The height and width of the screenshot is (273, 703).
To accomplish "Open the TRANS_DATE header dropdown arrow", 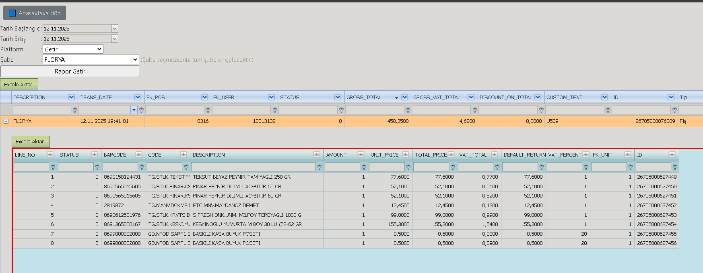I will coord(138,97).
